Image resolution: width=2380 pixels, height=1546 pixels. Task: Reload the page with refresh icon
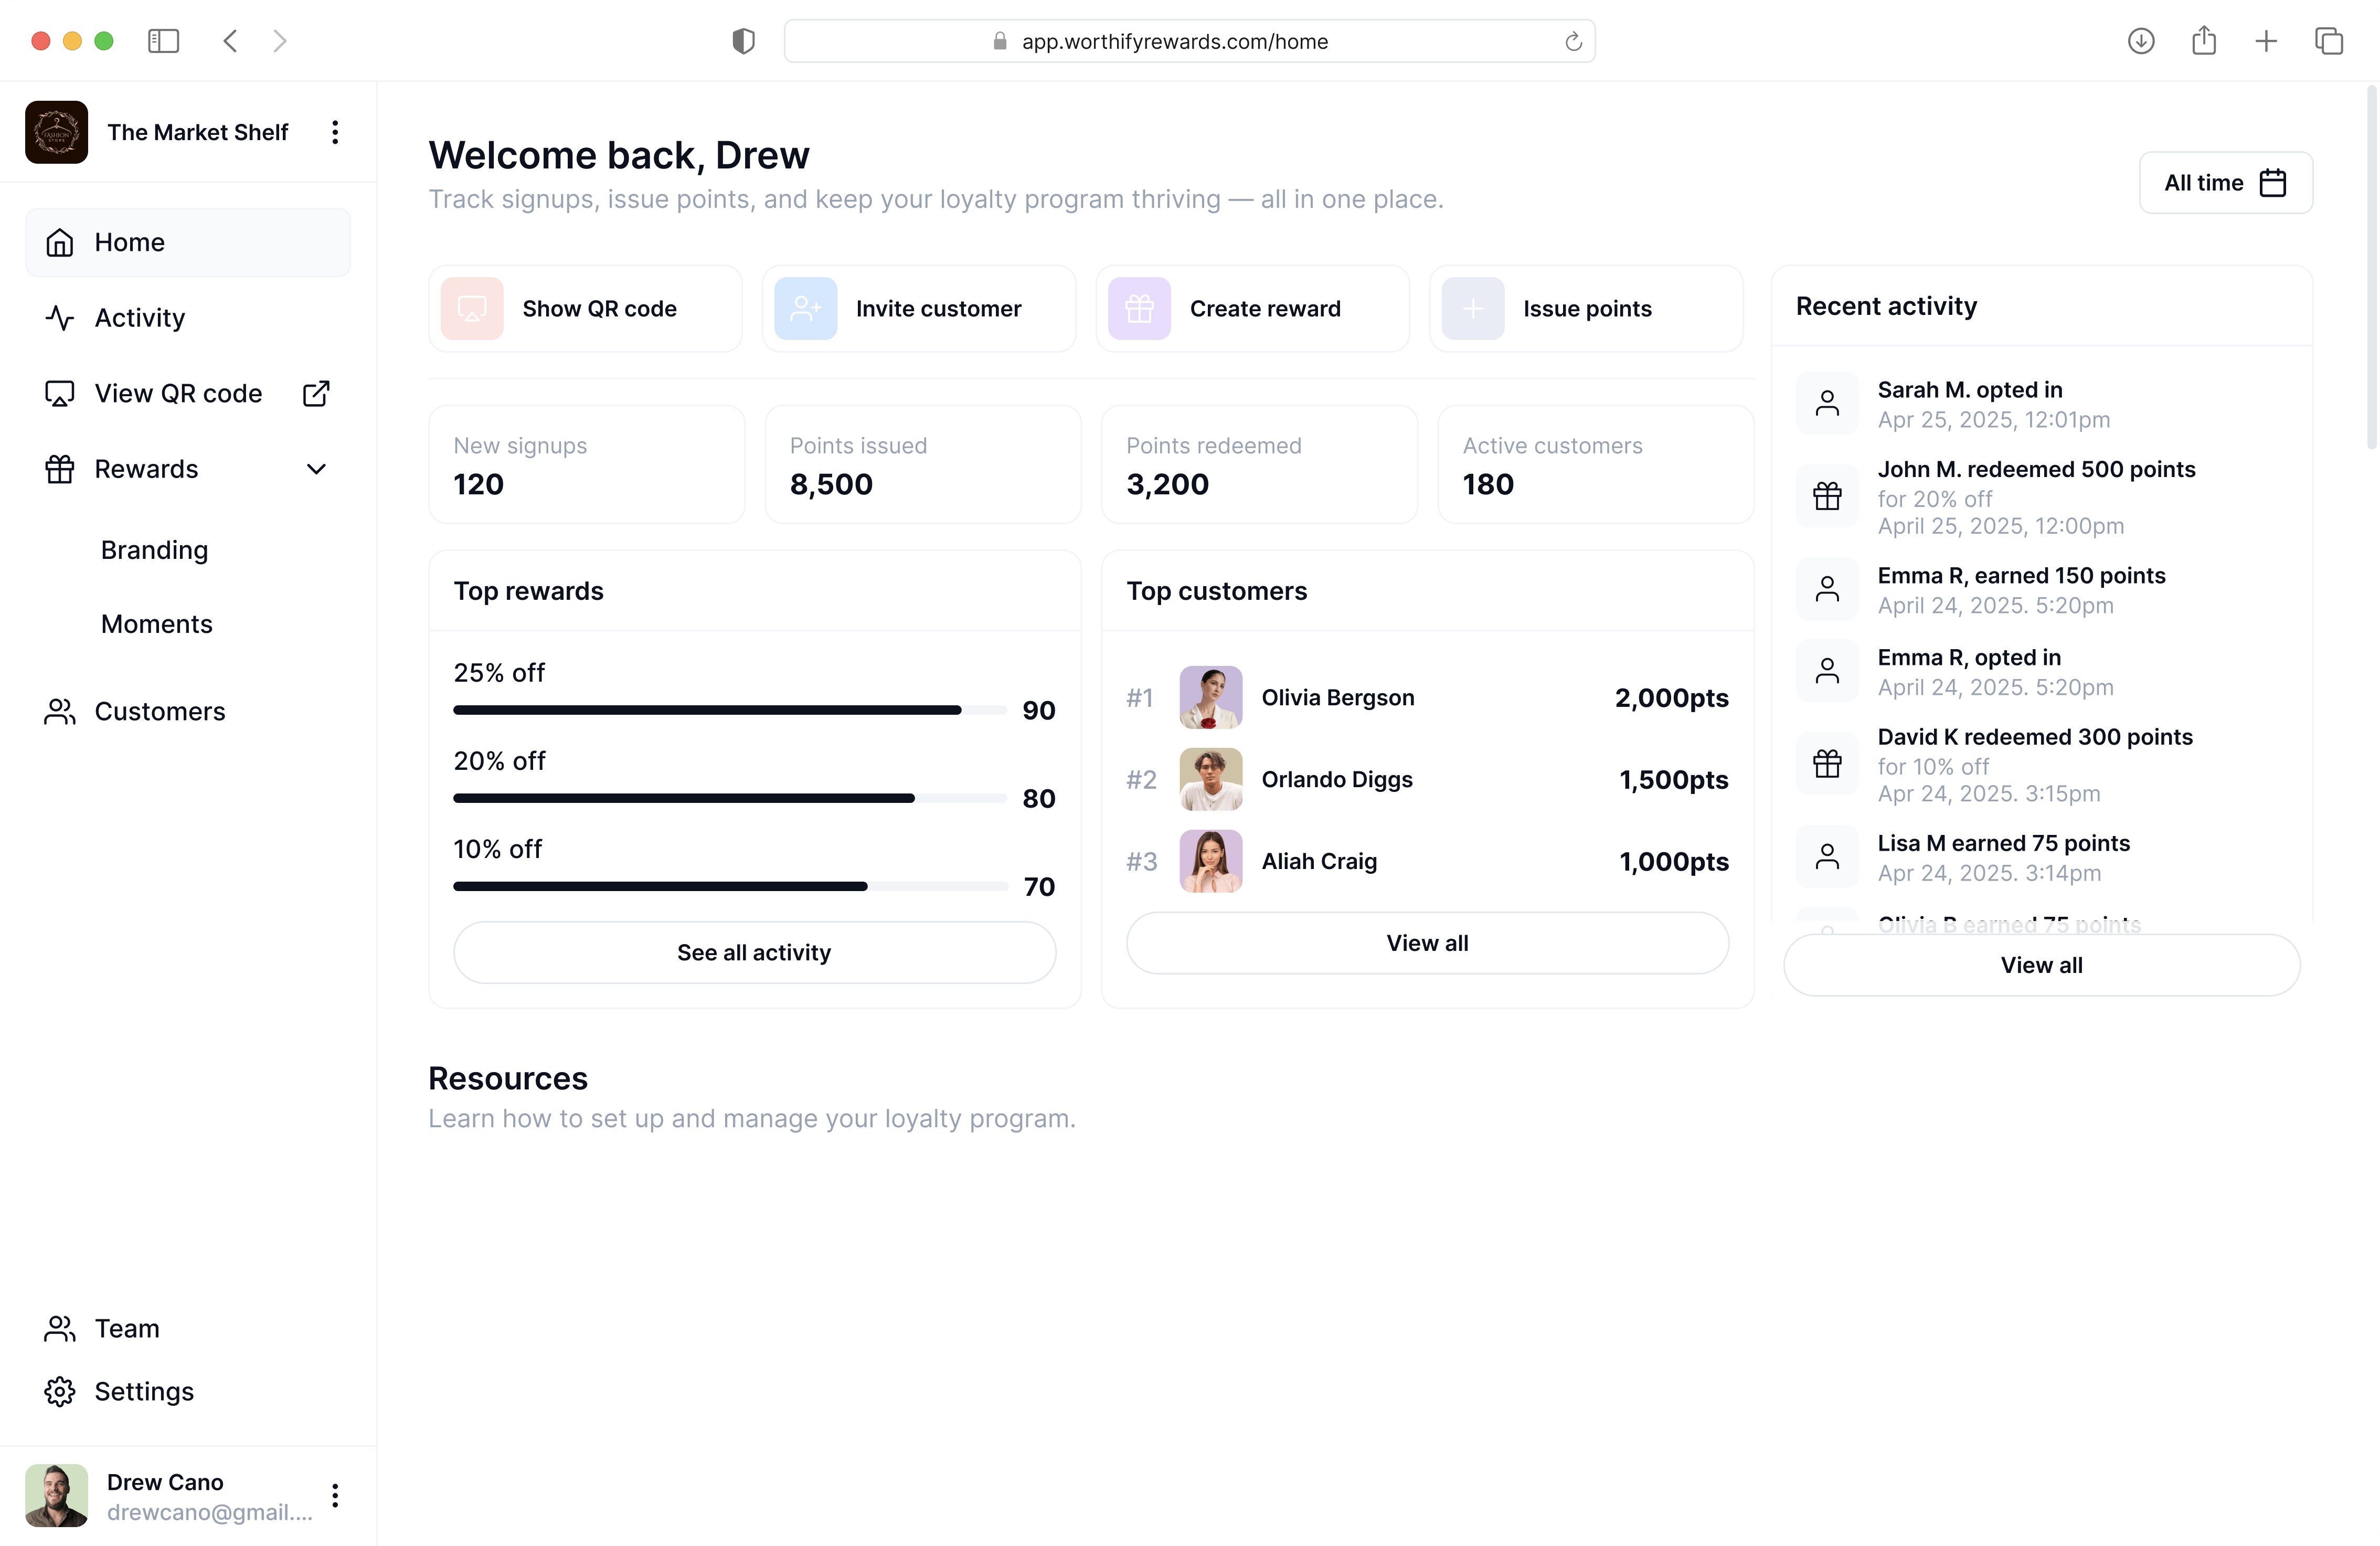1573,41
